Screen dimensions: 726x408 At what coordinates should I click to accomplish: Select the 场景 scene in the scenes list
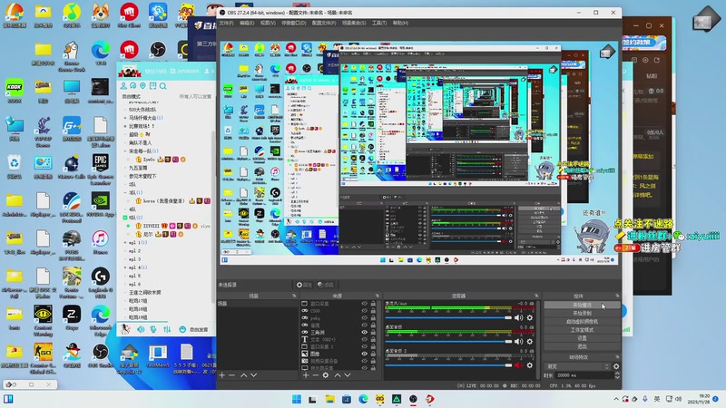[258, 304]
